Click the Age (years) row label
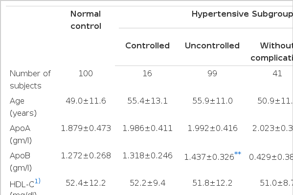Screen dimensions: 293x195 tap(23, 107)
